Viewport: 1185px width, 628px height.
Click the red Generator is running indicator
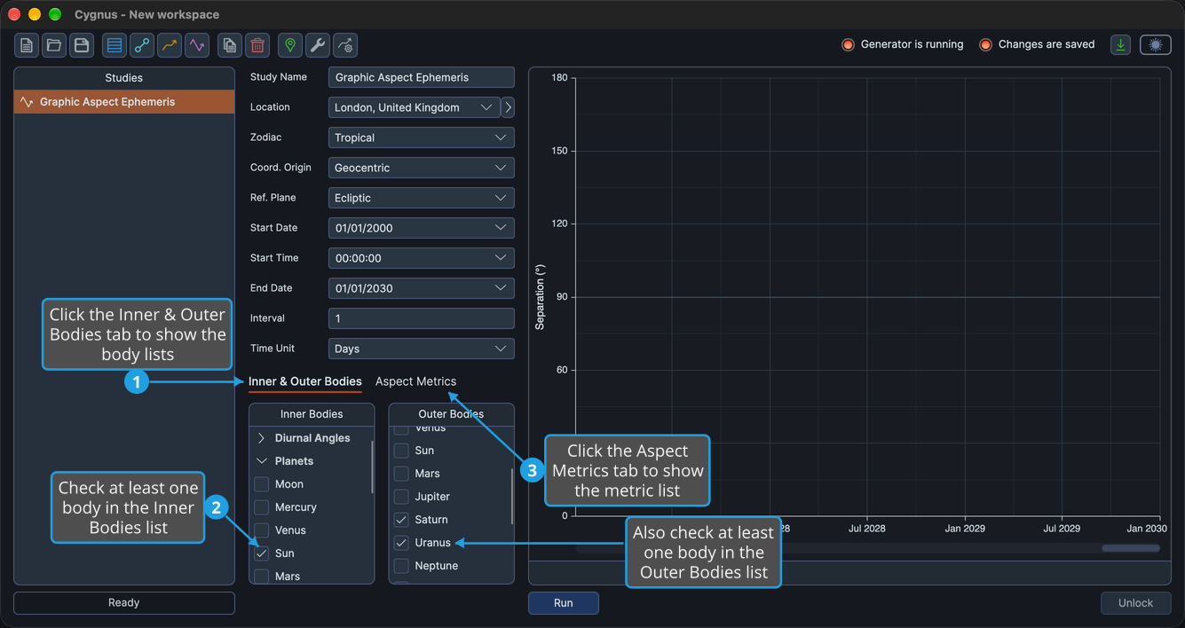coord(848,44)
